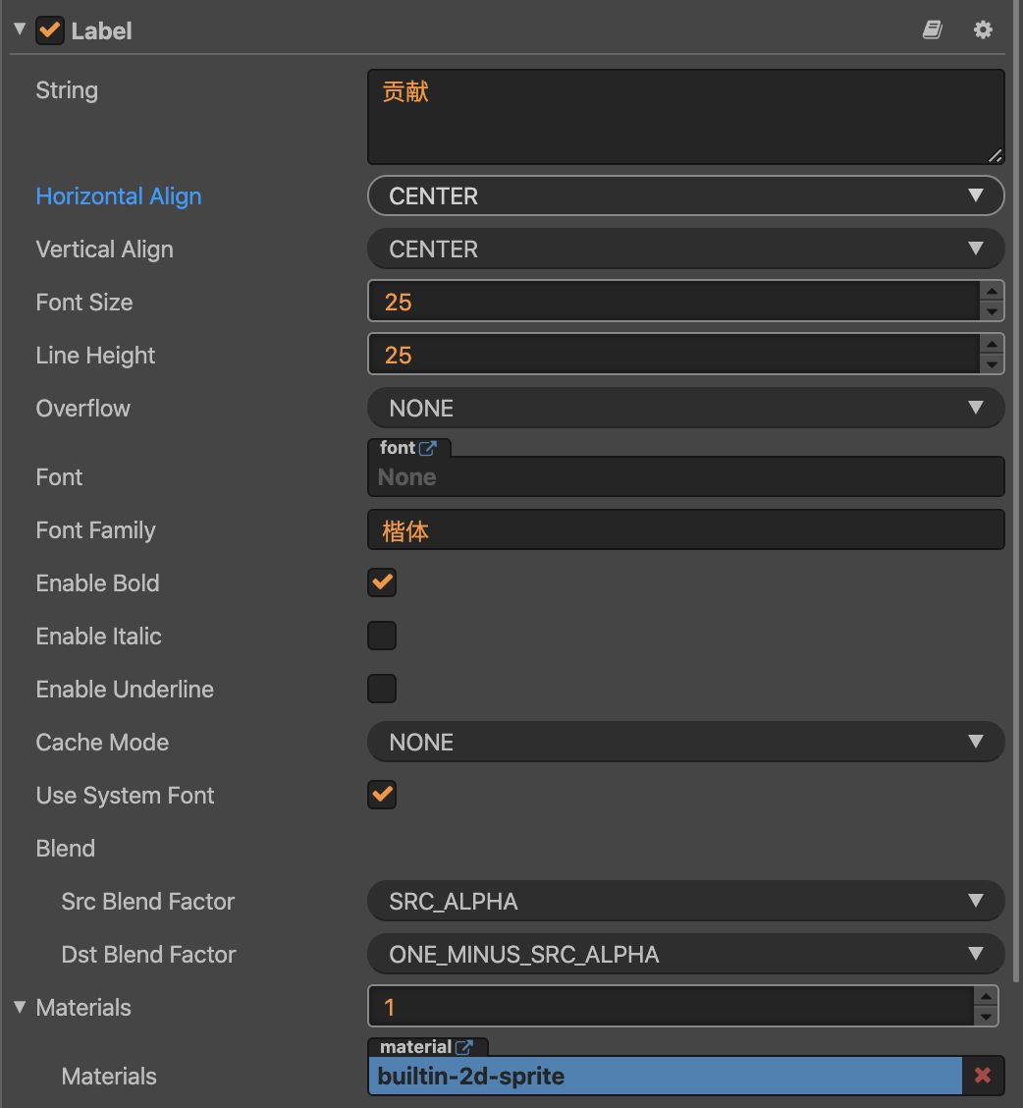Open the Vertical Align dropdown
This screenshot has width=1023, height=1108.
pyautogui.click(x=685, y=249)
